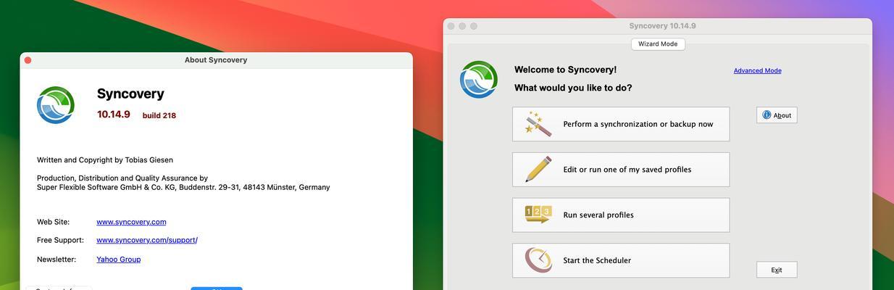Select the Wizard Mode tab
Image resolution: width=894 pixels, height=290 pixels.
658,44
